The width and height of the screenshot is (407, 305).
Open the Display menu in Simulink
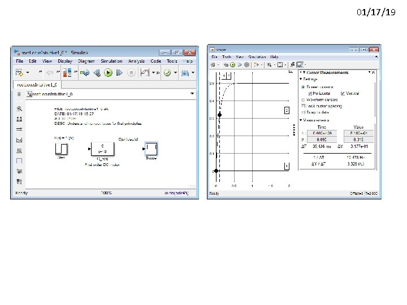pos(65,61)
